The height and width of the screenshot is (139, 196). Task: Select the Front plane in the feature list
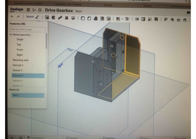pyautogui.click(x=20, y=50)
